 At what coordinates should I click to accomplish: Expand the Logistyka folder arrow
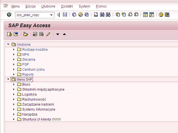pyautogui.click(x=14, y=94)
